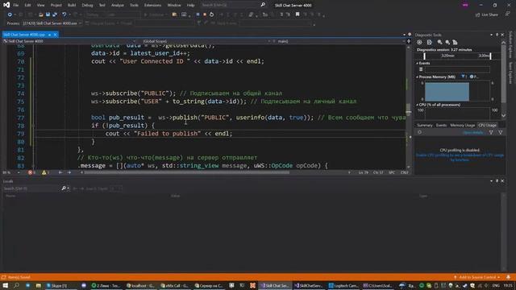Open the Solution Explorer side tab
This screenshot has width=516, height=290.
(510, 45)
